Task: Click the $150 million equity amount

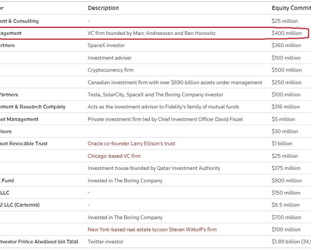Action: (286, 193)
